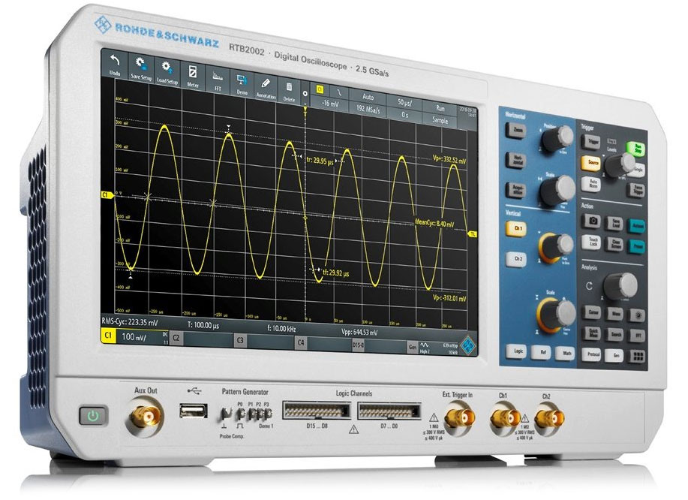The image size is (688, 500).
Task: Tap the Aux Out BNC connector
Action: (x=145, y=416)
